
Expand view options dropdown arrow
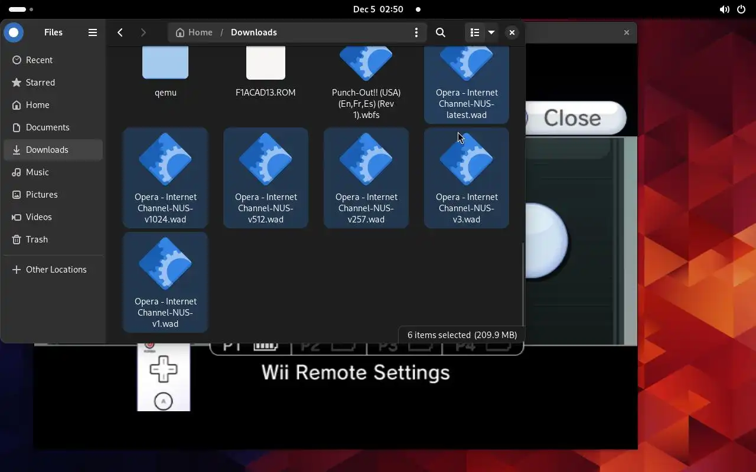point(491,32)
